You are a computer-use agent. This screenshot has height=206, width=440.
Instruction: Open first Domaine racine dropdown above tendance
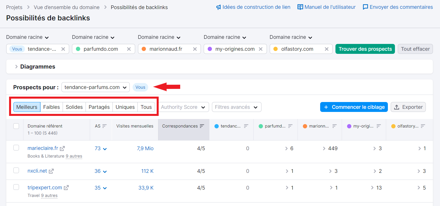27,37
